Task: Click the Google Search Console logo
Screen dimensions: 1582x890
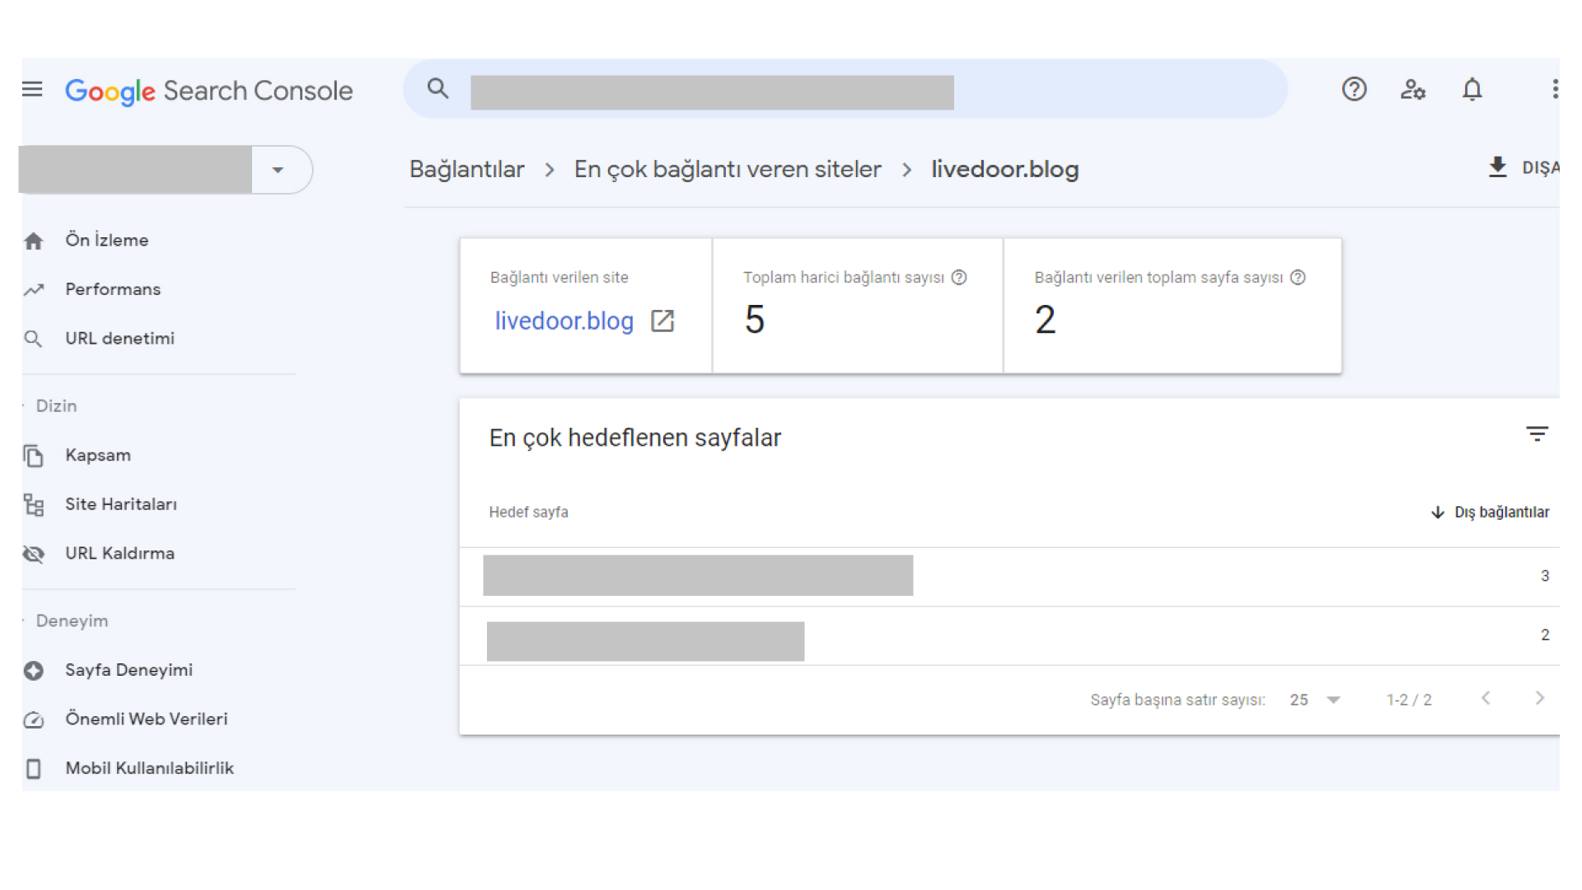Action: tap(209, 91)
